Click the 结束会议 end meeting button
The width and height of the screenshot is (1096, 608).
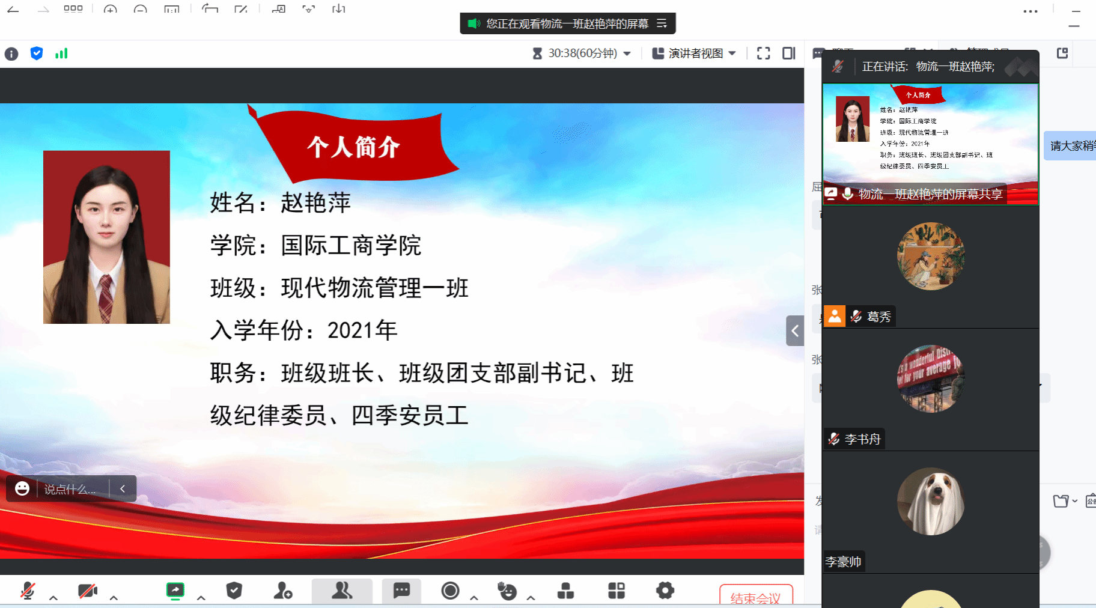point(755,598)
